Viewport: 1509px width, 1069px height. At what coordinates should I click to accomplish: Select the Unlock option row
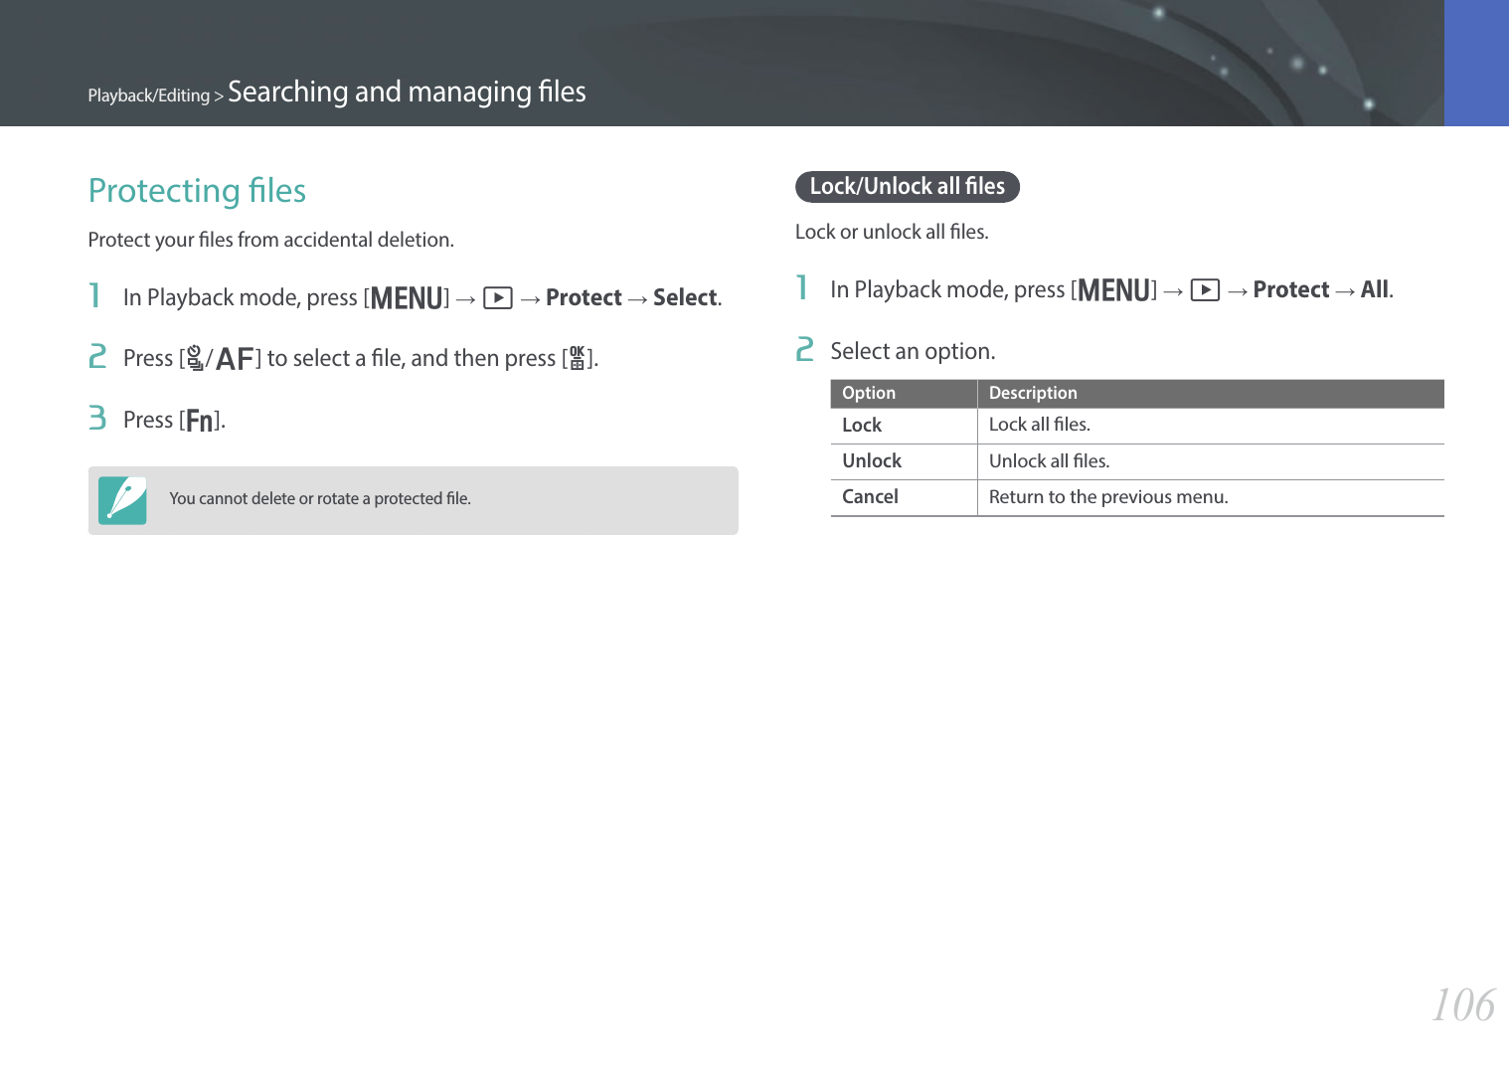pyautogui.click(x=872, y=461)
